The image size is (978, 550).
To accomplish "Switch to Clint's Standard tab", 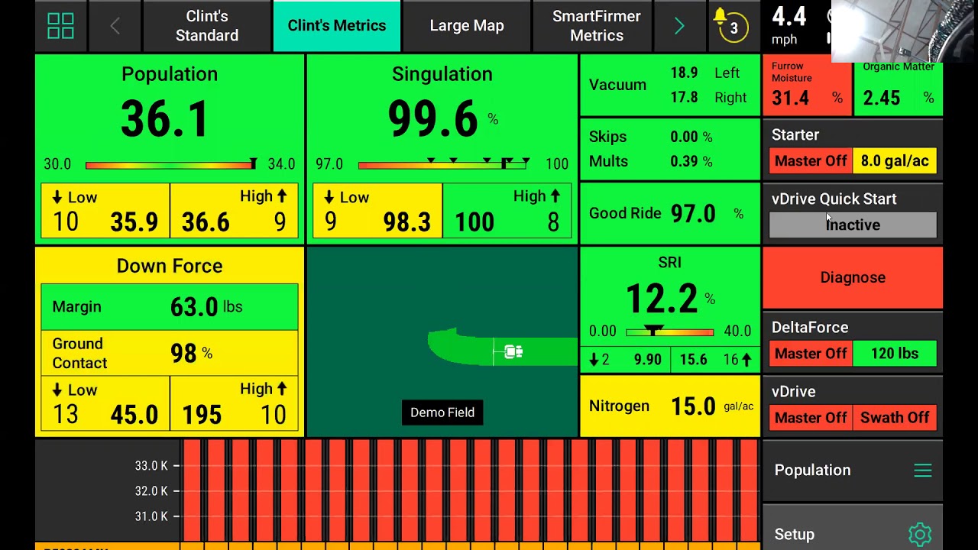I will (x=207, y=26).
